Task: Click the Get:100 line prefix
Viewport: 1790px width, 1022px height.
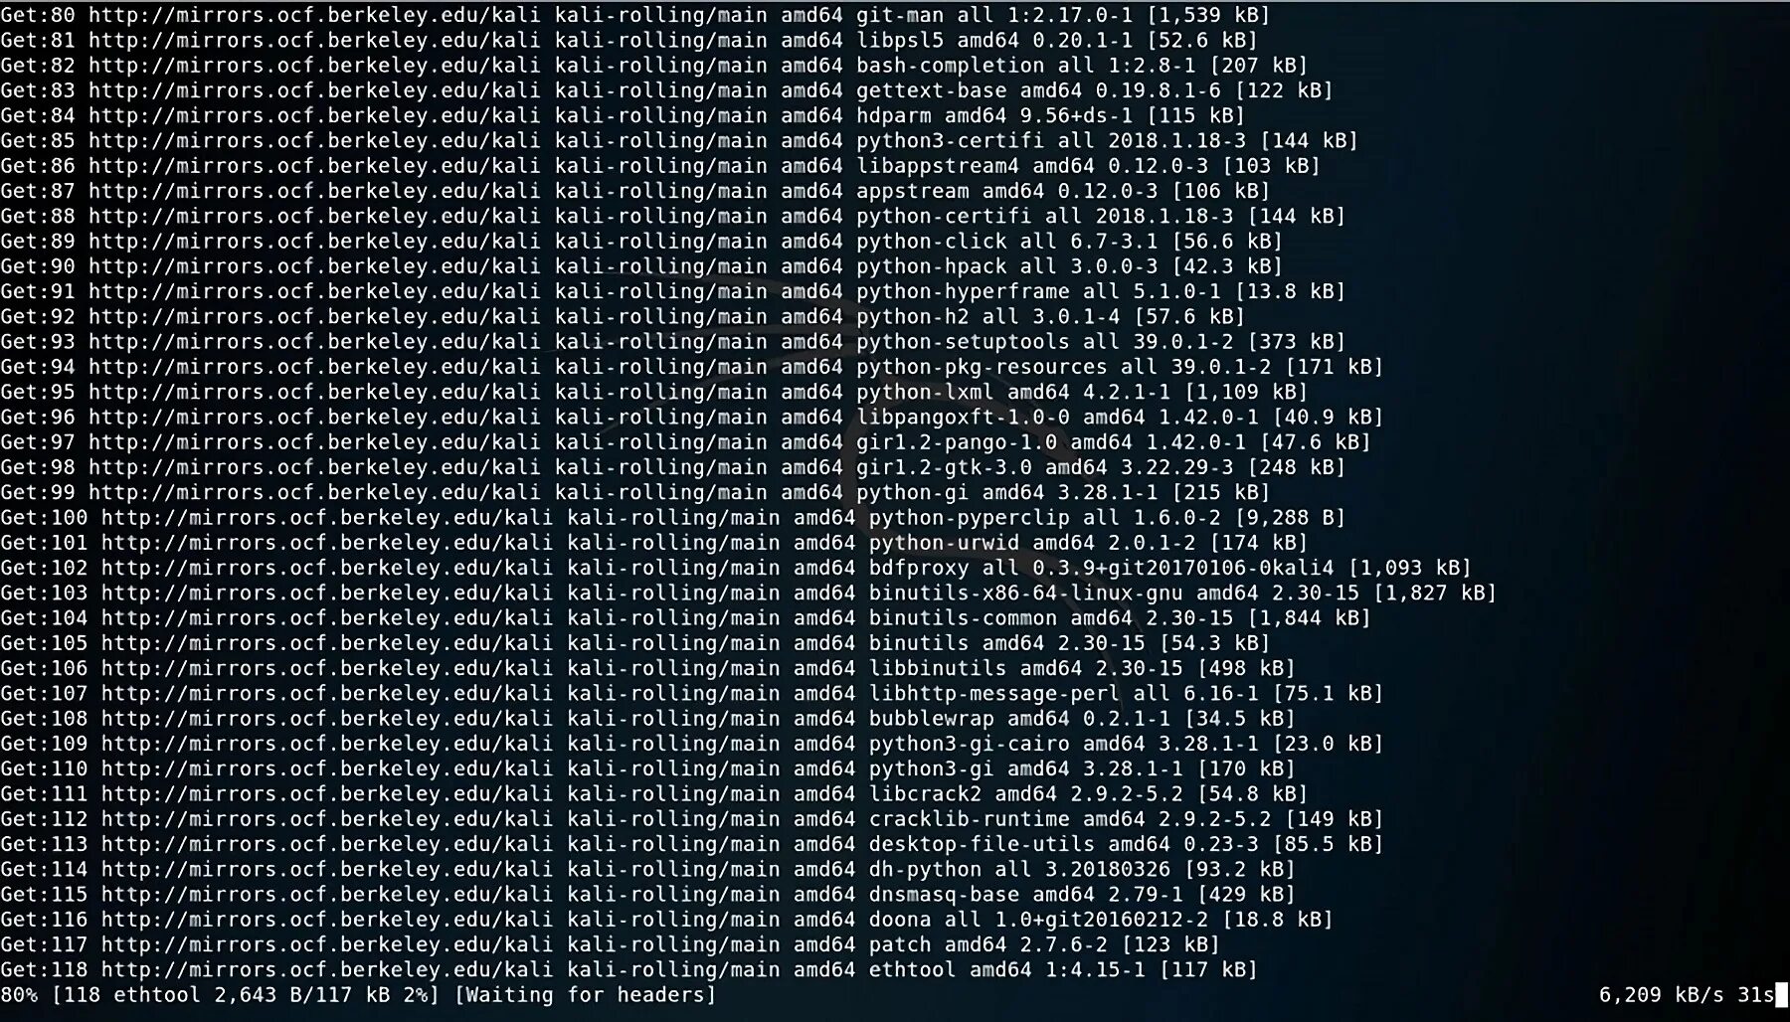Action: (x=44, y=517)
